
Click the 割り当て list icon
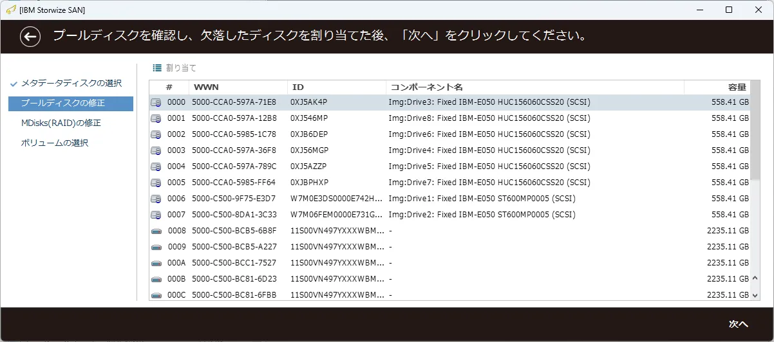point(157,67)
